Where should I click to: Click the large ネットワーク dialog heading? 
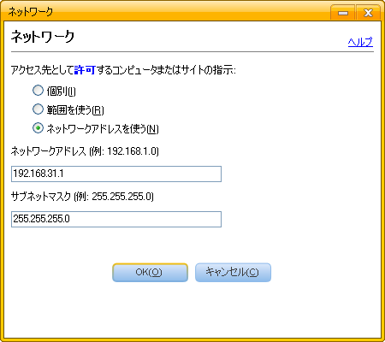pyautogui.click(x=43, y=37)
